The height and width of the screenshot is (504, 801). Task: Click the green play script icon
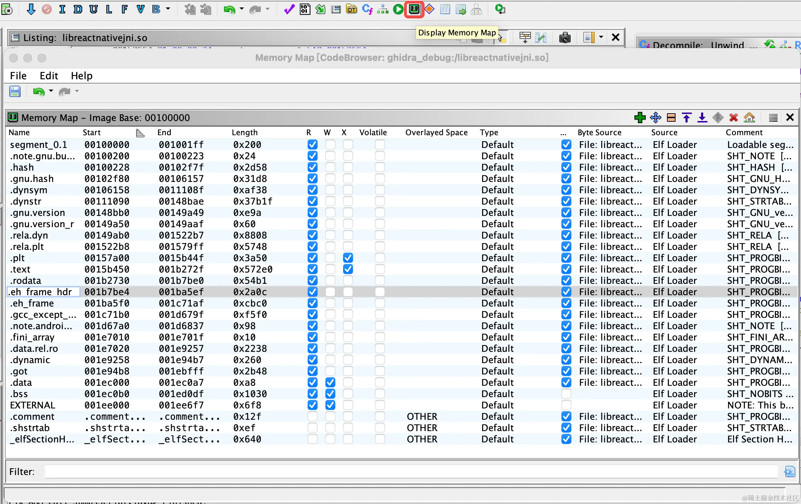click(x=398, y=9)
